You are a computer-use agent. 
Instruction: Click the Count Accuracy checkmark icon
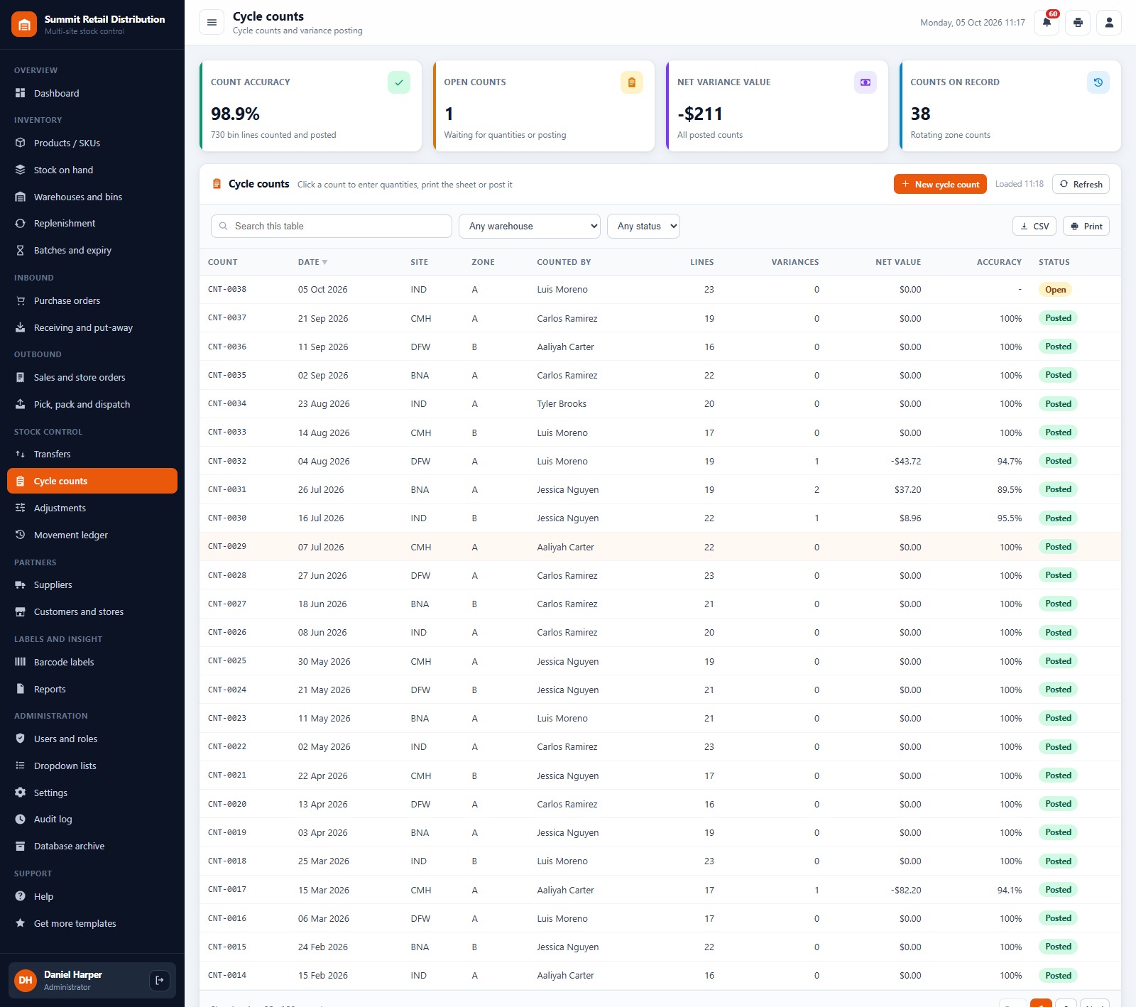coord(399,82)
